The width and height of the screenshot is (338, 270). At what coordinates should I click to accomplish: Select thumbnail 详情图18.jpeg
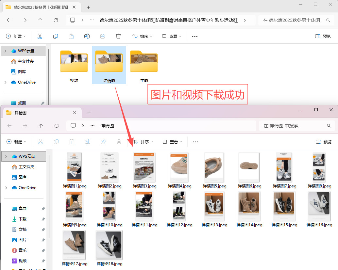110,248
